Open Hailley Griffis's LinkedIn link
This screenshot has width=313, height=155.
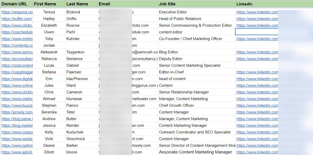point(257,19)
